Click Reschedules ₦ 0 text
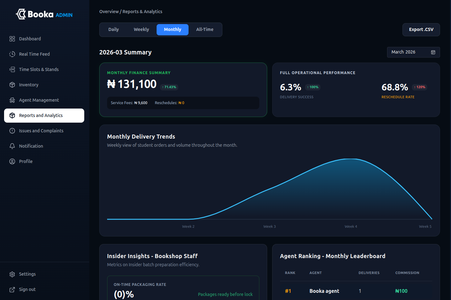The image size is (451, 300). tap(169, 103)
